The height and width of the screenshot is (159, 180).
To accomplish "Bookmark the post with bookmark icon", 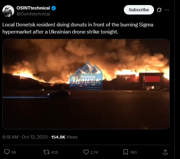I will coord(126,152).
